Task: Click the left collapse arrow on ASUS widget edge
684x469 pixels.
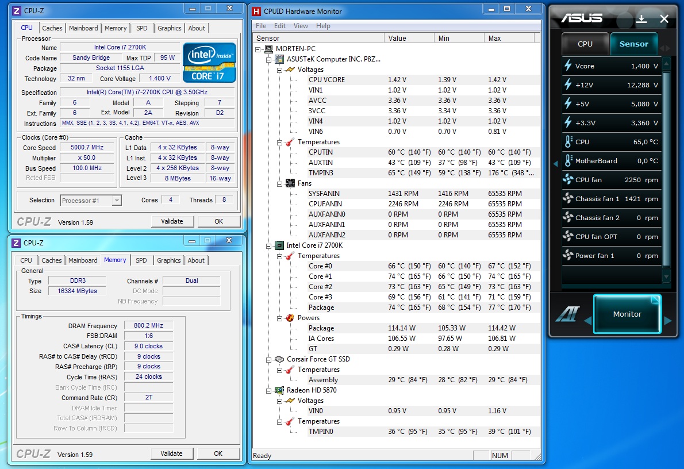Action: pos(556,164)
